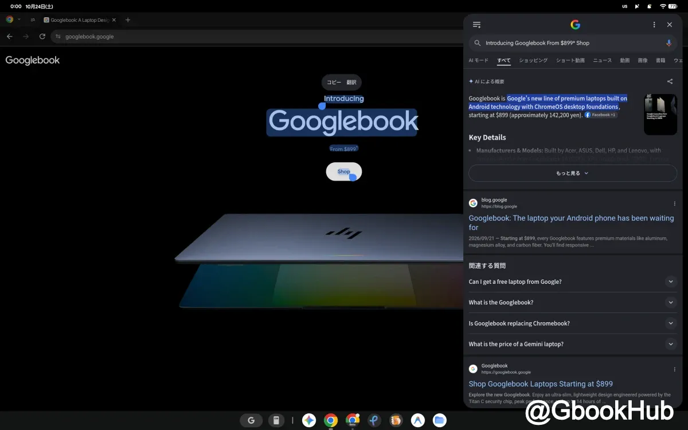This screenshot has height=430, width=688.
Task: Open the AI overview thumbnail image
Action: pos(660,115)
